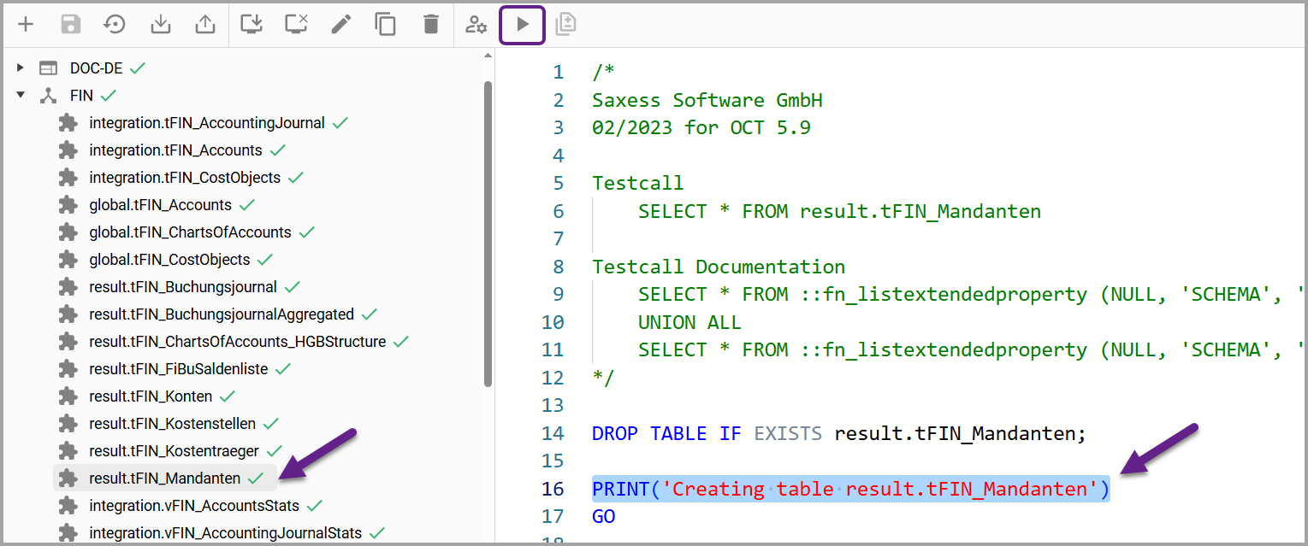This screenshot has width=1308, height=546.
Task: Select global.tFIN_ChartsOfAccounts in the list
Action: click(x=190, y=232)
